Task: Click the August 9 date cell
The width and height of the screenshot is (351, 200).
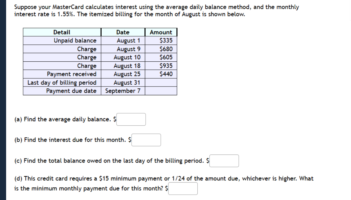Action: point(123,49)
